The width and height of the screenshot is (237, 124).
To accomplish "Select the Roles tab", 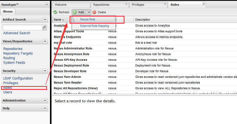I will (x=186, y=5).
